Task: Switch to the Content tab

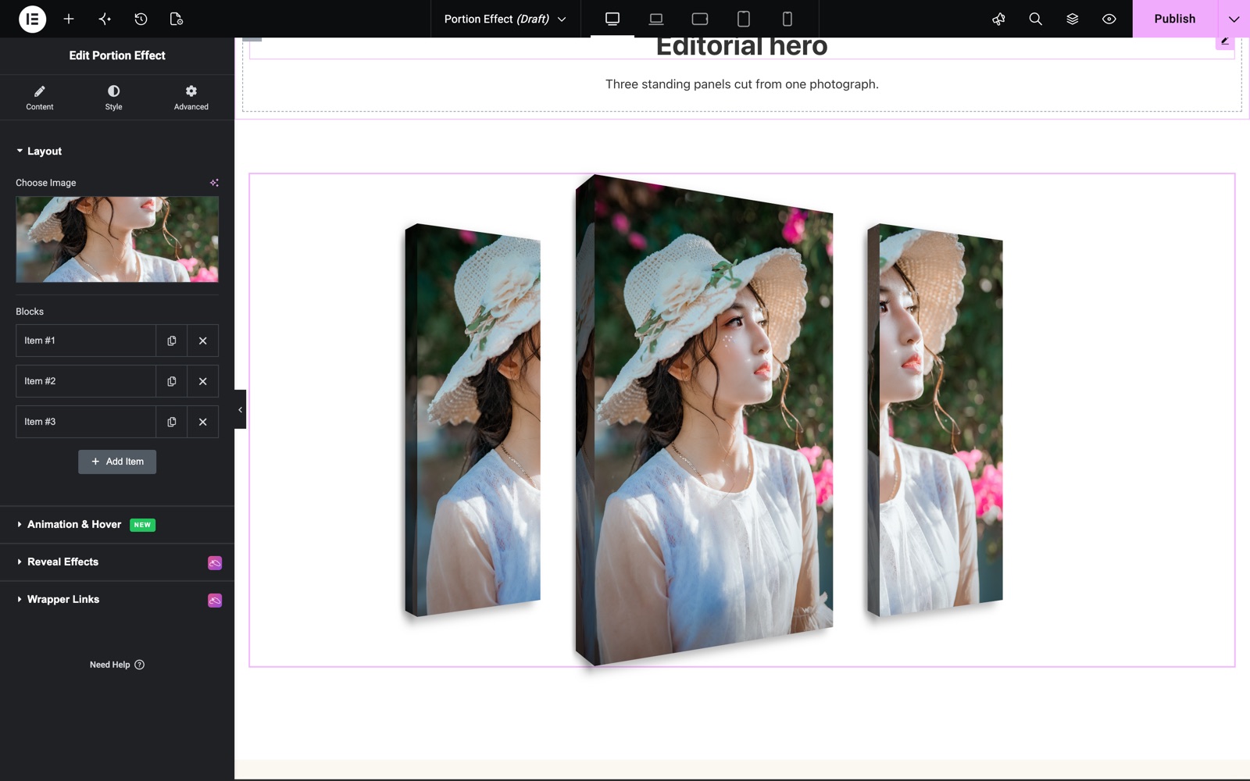Action: point(40,98)
